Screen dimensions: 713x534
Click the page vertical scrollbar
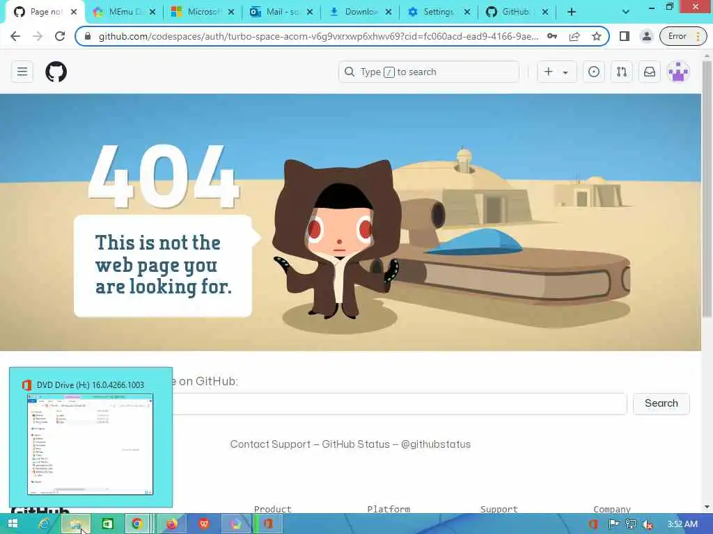pos(707,189)
